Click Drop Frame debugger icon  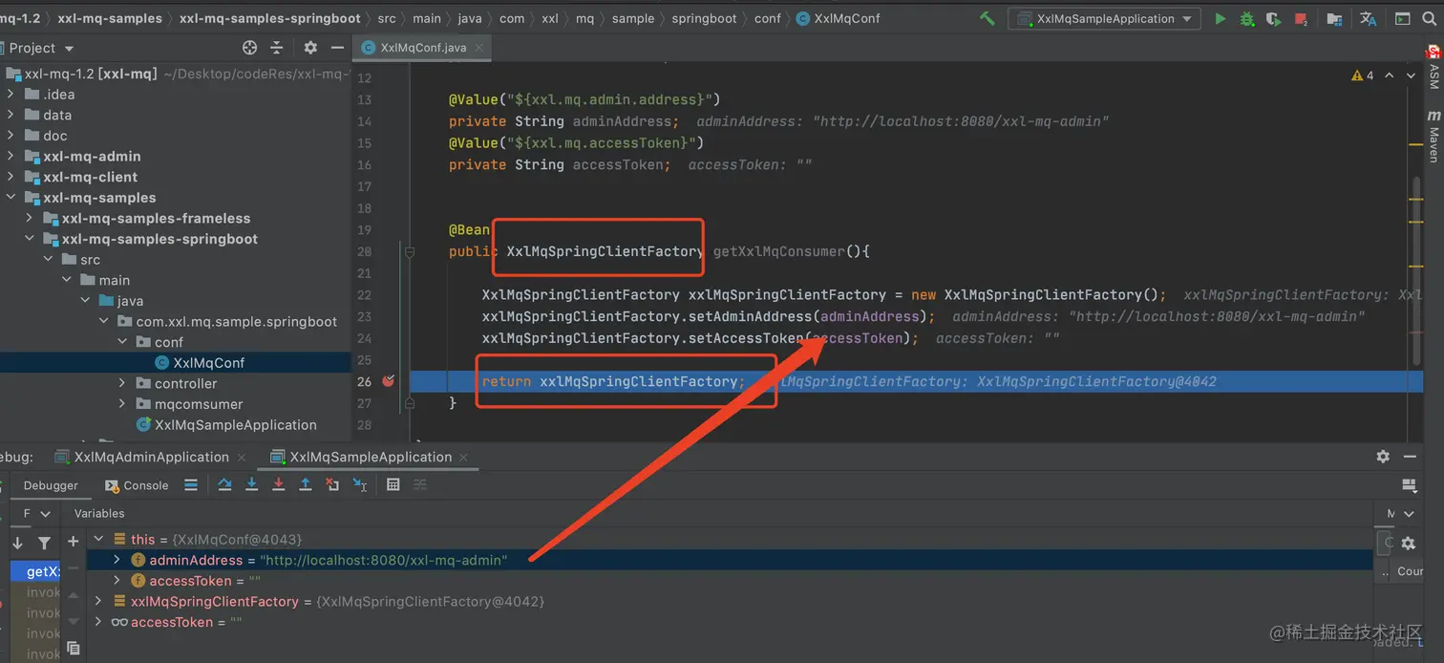click(x=332, y=485)
